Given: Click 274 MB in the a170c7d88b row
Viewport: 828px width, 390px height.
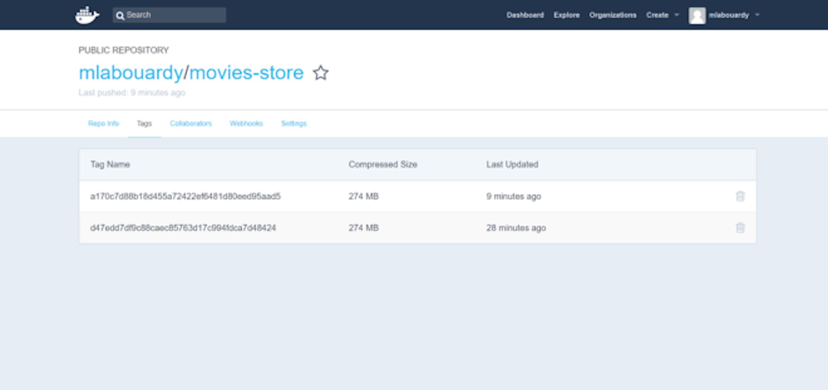Looking at the screenshot, I should (364, 197).
